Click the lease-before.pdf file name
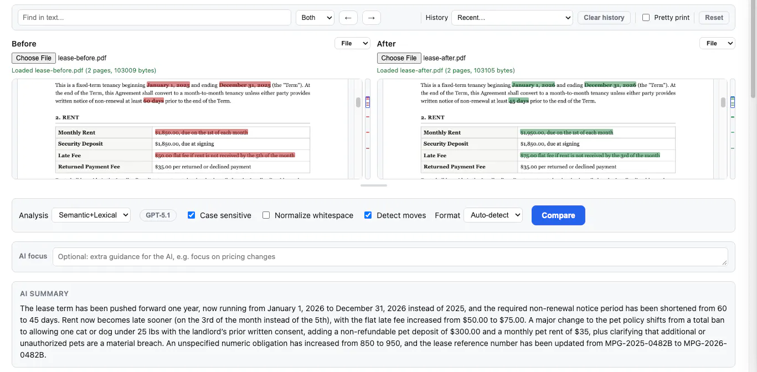757x372 pixels. click(x=83, y=58)
